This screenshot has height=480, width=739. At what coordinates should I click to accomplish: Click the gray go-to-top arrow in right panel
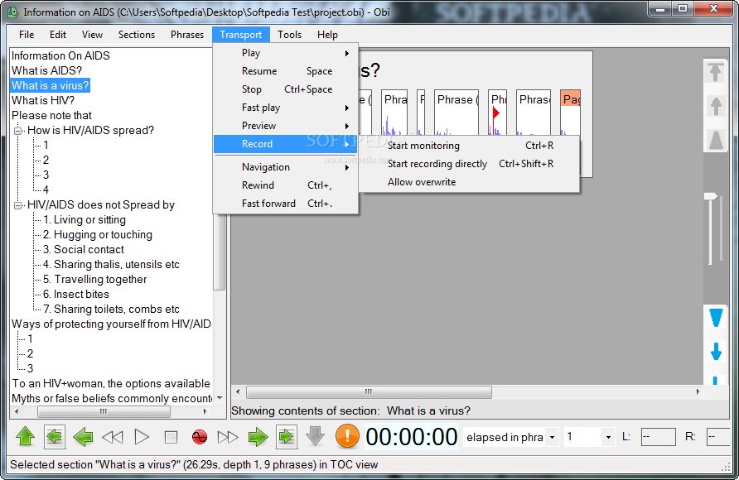coord(716,73)
